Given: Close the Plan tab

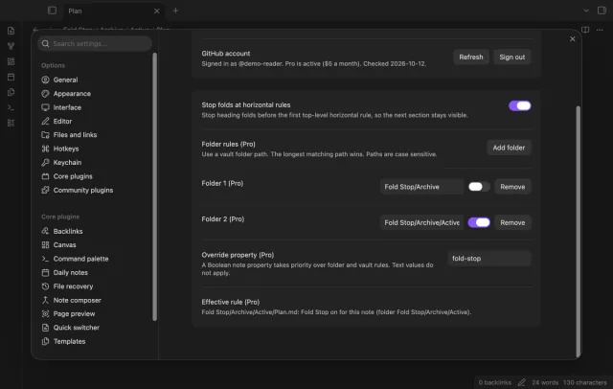Looking at the screenshot, I should click(x=156, y=11).
